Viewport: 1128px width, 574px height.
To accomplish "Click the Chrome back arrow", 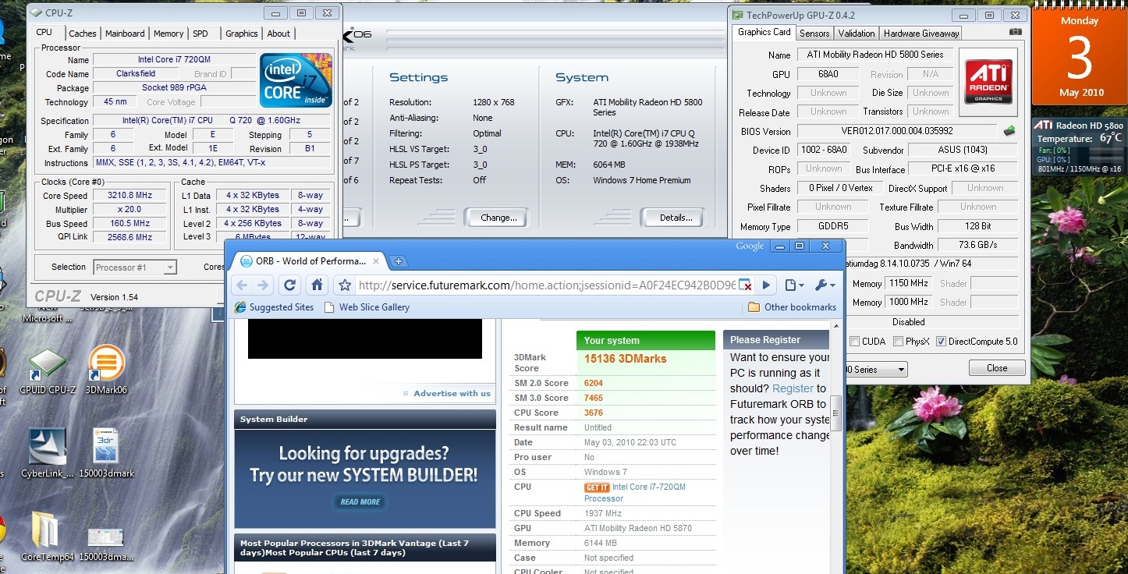I will [x=241, y=285].
